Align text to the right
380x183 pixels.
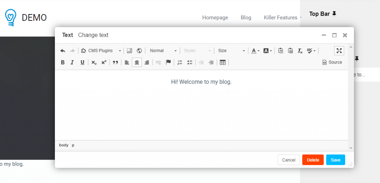coord(147,62)
